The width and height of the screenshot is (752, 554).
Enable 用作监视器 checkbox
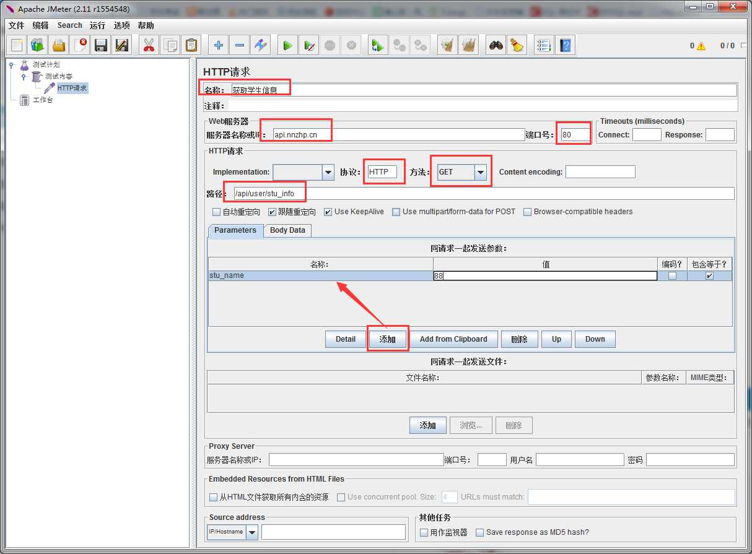pos(424,532)
